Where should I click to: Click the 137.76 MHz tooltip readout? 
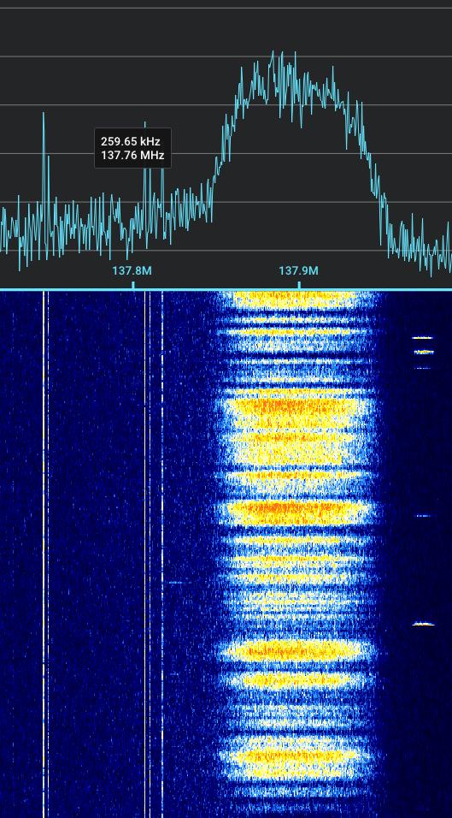pos(132,155)
